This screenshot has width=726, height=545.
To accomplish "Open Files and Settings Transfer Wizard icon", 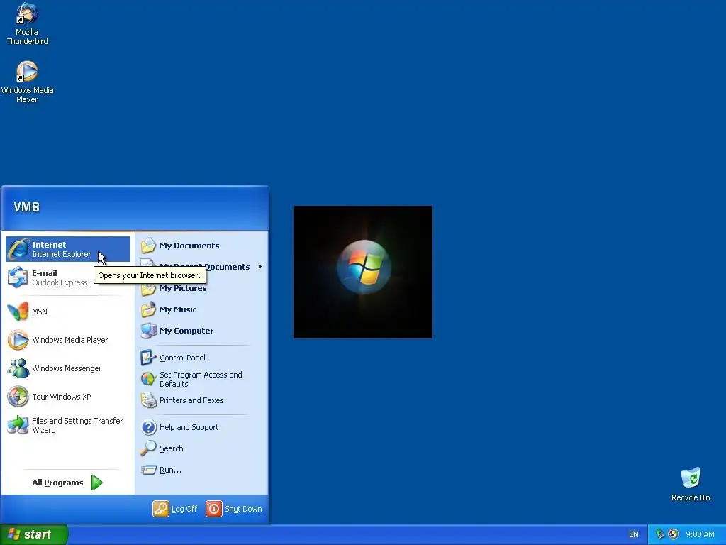I will (18, 425).
